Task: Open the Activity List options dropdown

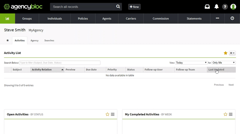Action: (x=232, y=53)
